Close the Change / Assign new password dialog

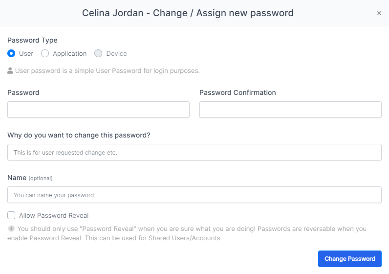pos(379,13)
